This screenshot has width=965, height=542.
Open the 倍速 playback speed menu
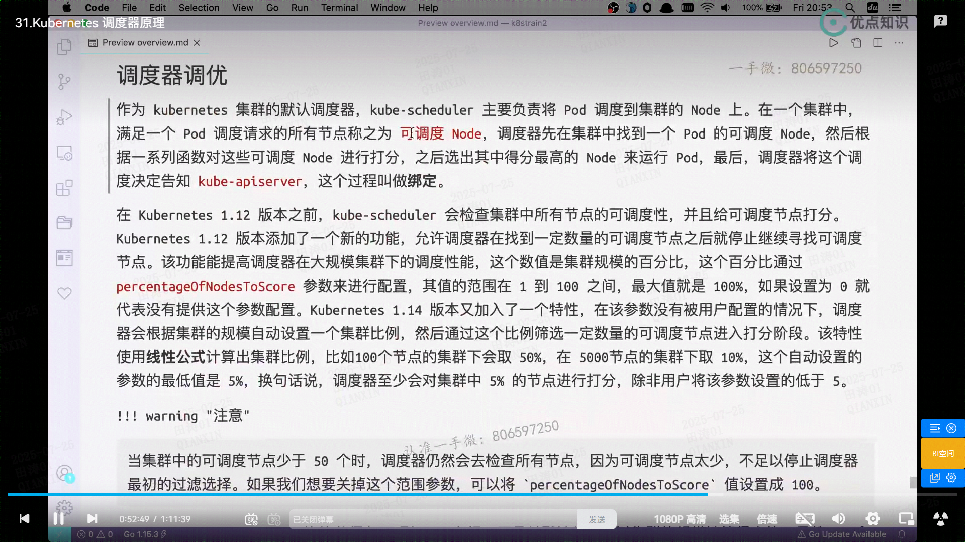point(767,519)
